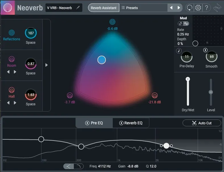The height and width of the screenshot is (172, 224).
Task: Click Reflections icon atop the blend pad
Action: (112, 22)
